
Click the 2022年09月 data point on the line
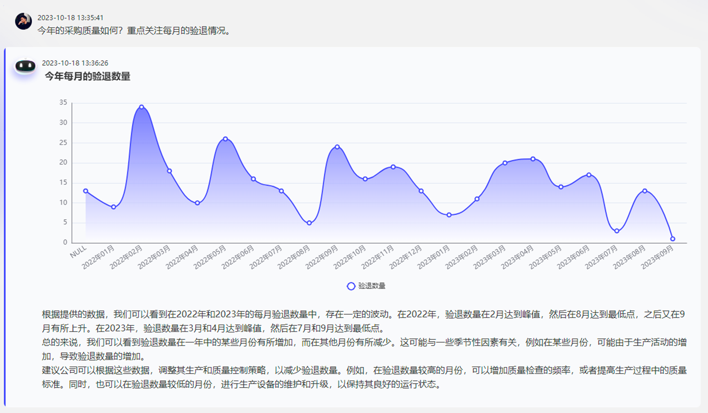coord(337,147)
